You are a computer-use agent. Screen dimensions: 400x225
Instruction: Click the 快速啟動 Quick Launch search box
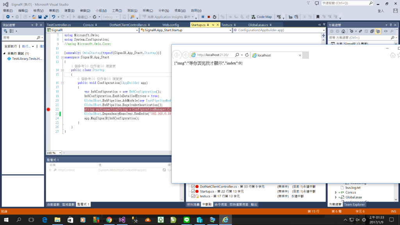(x=347, y=3)
